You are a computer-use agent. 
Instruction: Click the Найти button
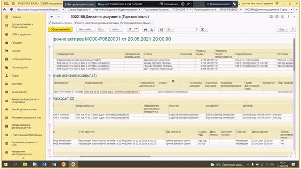(116, 30)
